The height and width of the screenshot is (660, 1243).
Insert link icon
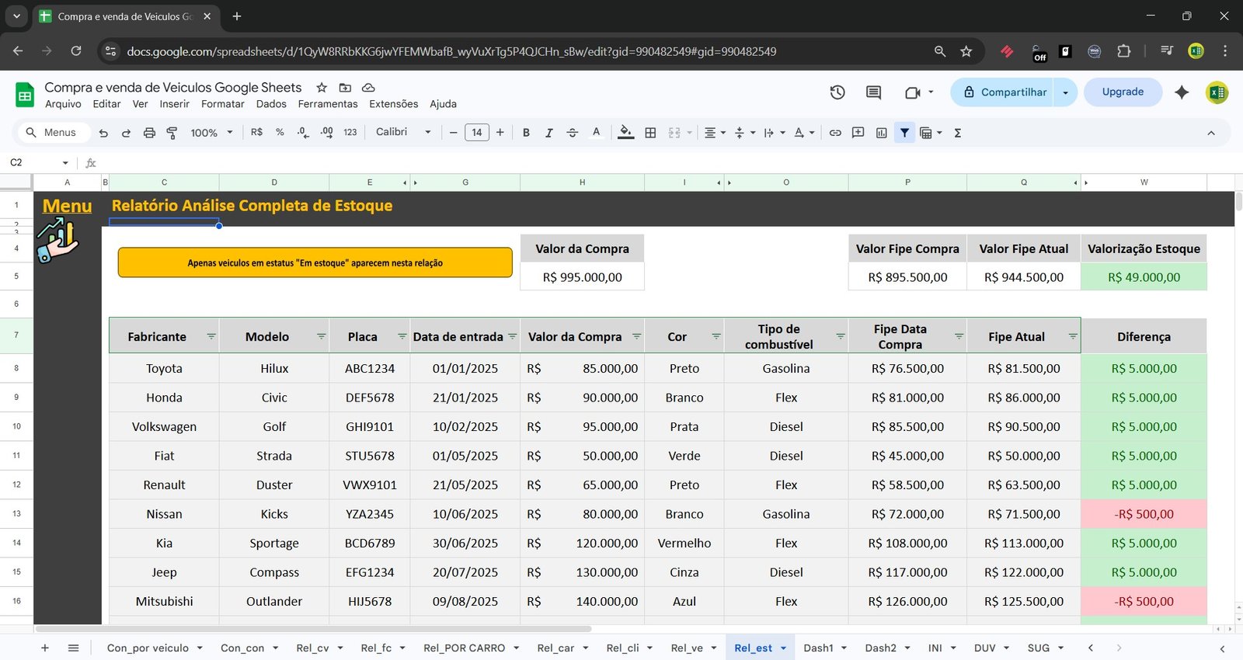835,133
